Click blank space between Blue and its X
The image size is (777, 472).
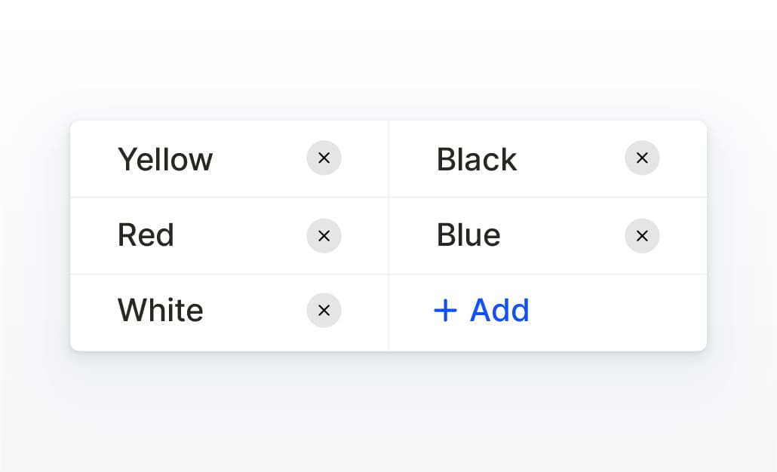562,235
